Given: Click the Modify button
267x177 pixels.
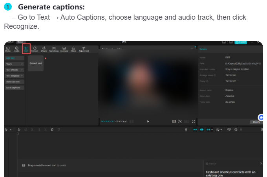Looking at the screenshot, I should [256, 122].
